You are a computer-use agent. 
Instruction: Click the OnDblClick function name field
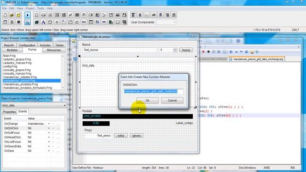pos(153,91)
